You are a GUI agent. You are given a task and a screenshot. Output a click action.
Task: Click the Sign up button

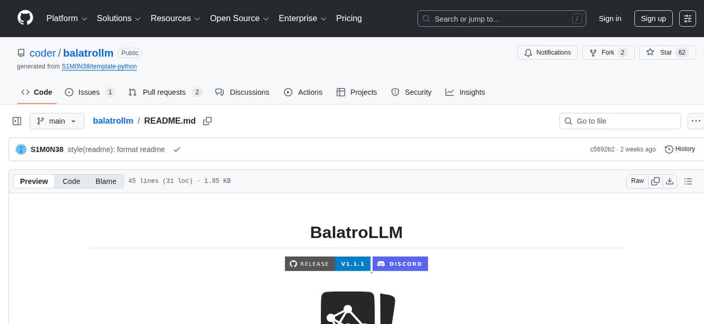653,18
